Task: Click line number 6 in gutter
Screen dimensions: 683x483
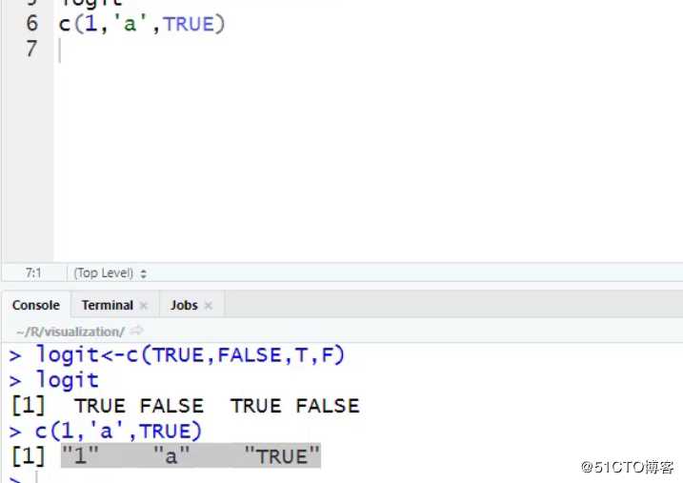Action: tap(31, 24)
